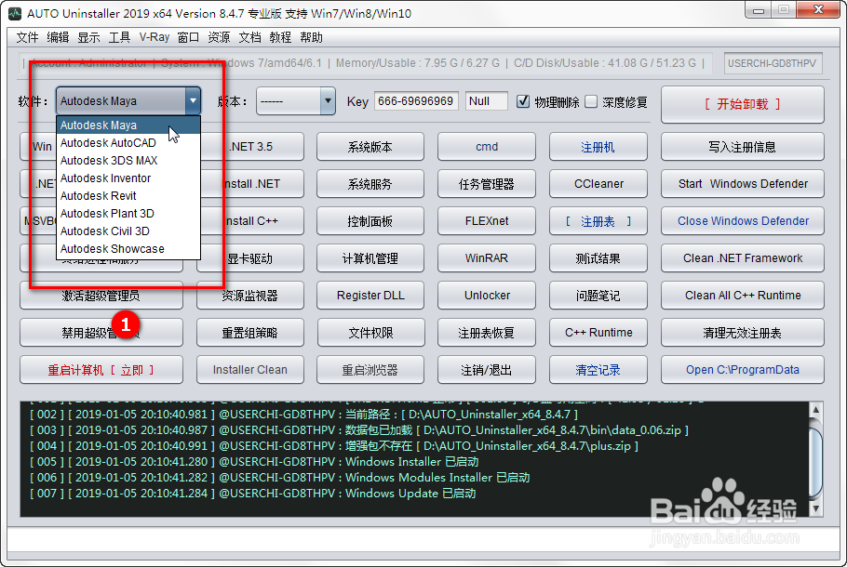The width and height of the screenshot is (847, 567).
Task: Click the Key field 666-69696969
Action: tap(416, 101)
